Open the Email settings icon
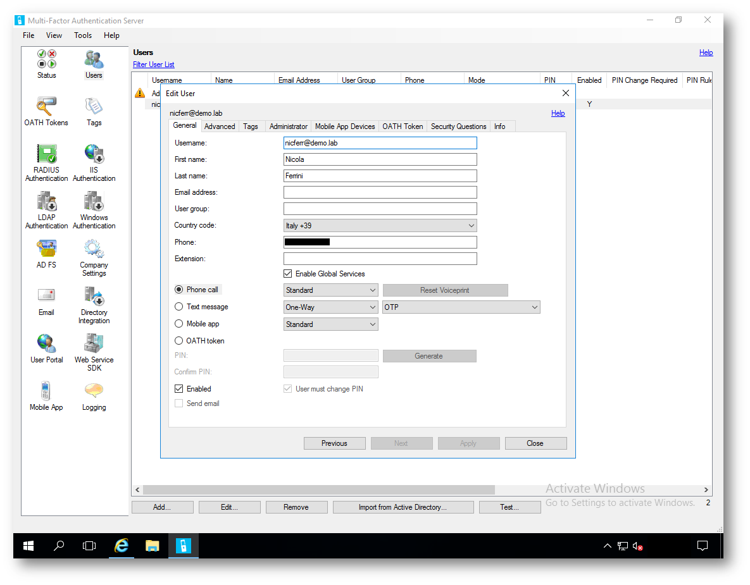 click(46, 301)
